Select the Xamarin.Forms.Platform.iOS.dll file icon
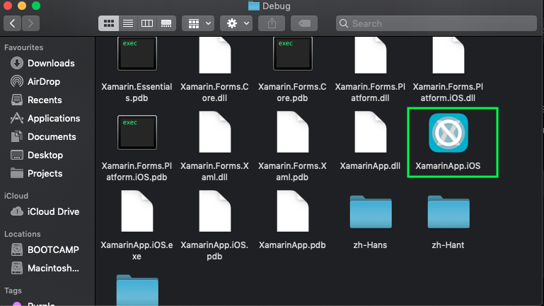This screenshot has width=544, height=306. 448,55
